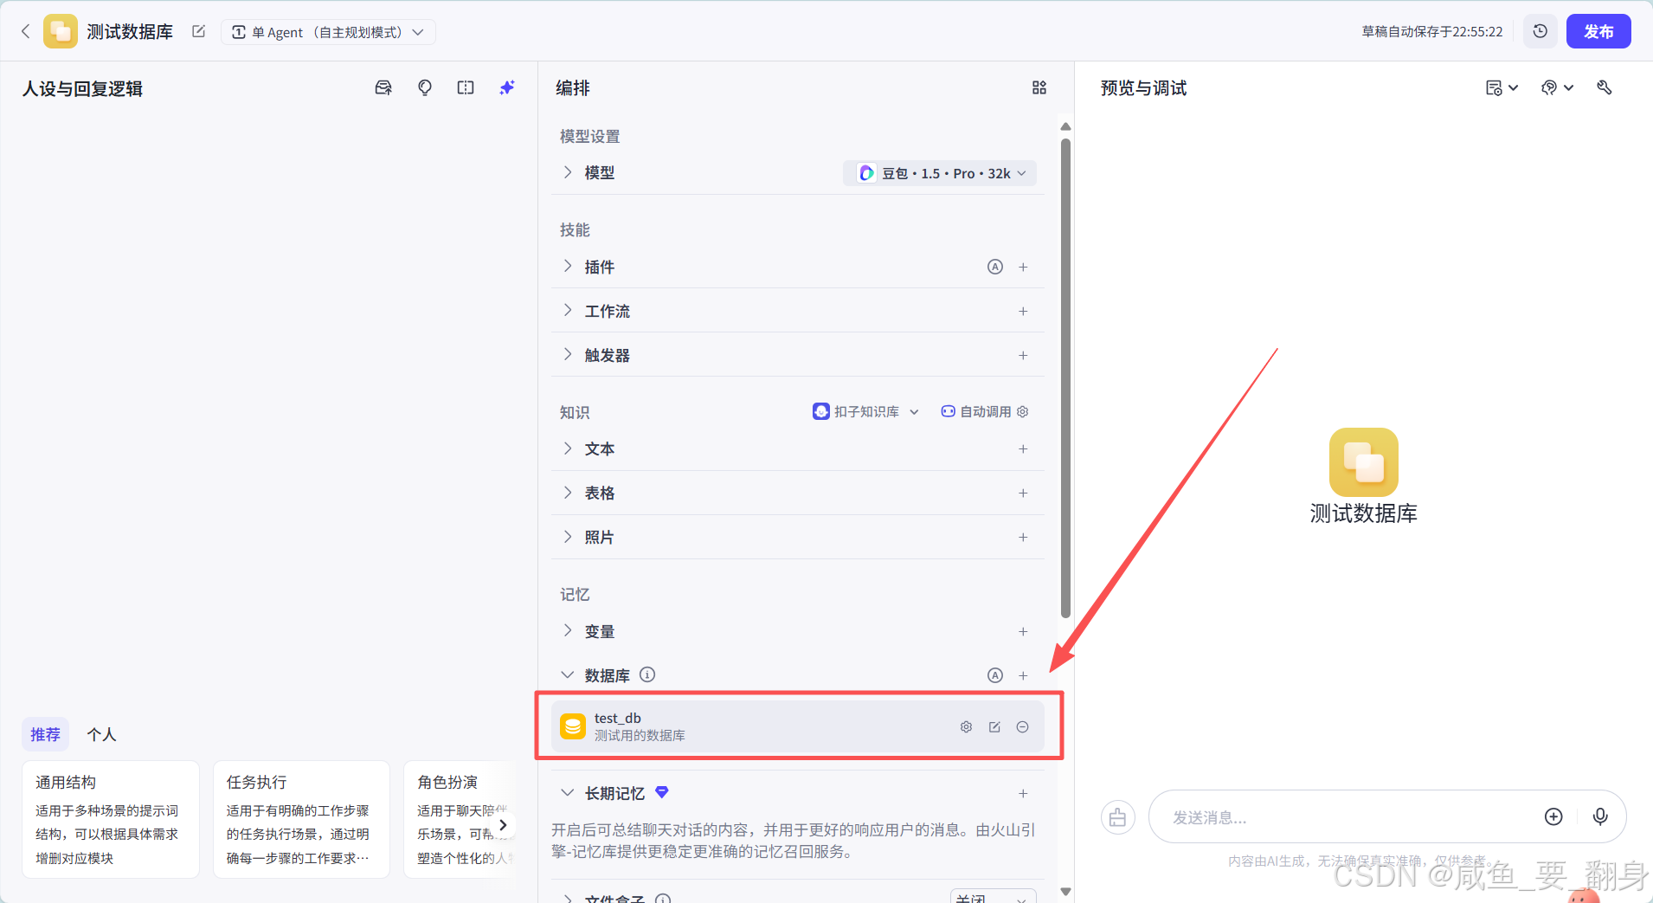Click the auto-add icon in 插件 row
1653x903 pixels.
(995, 267)
